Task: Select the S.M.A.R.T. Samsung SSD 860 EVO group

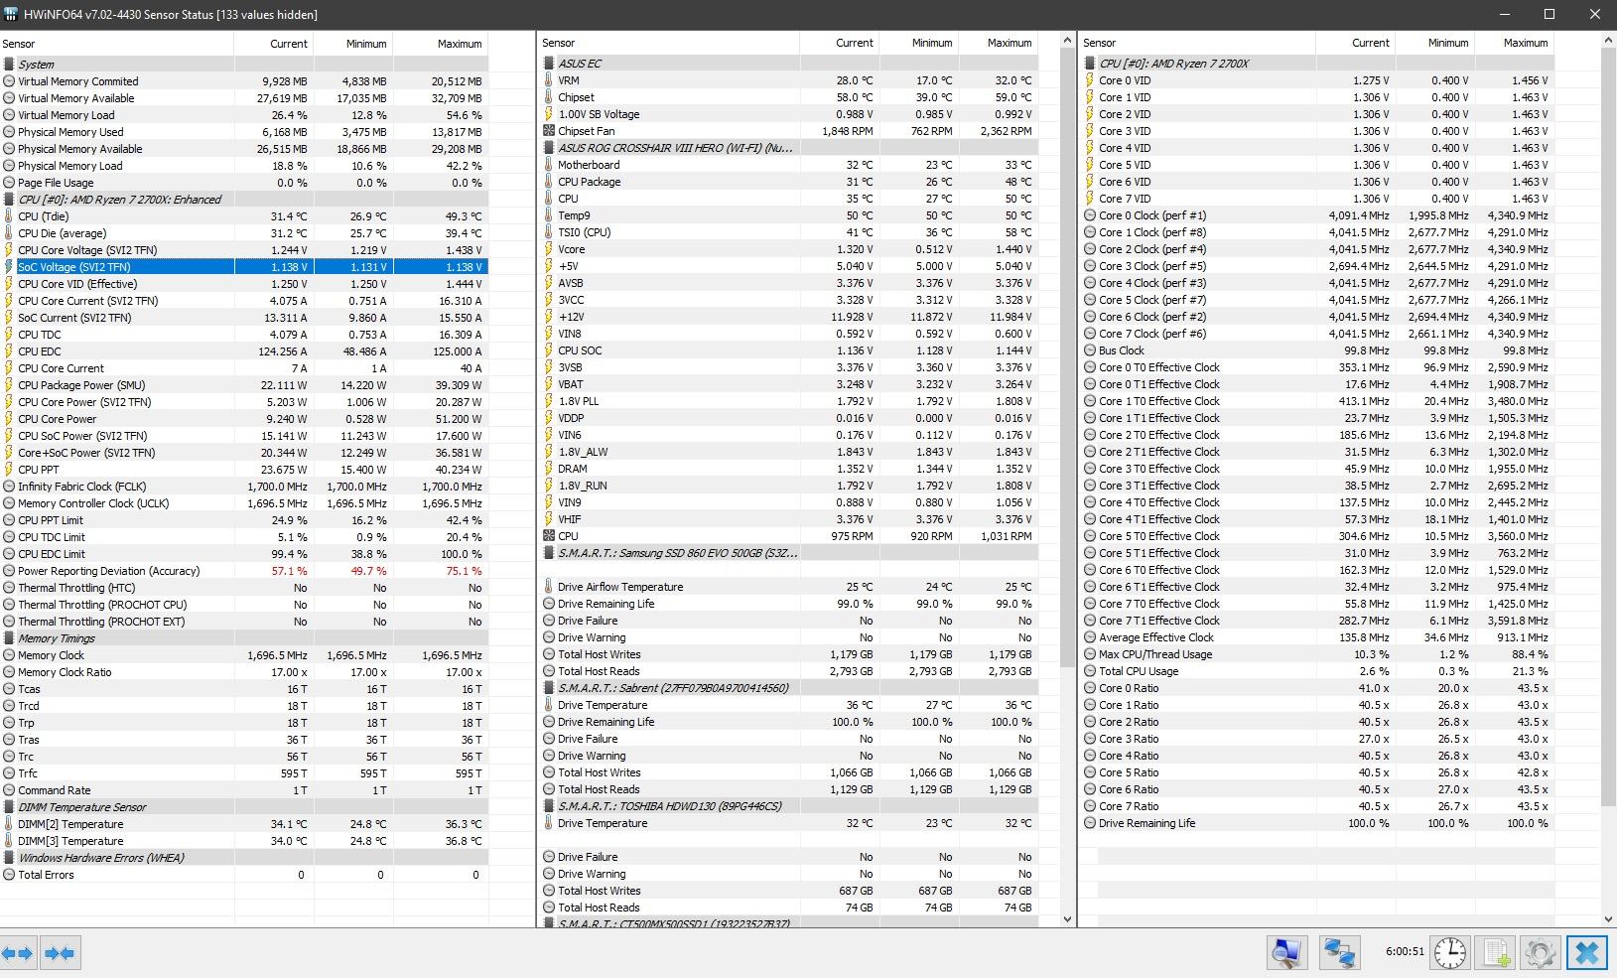Action: coord(789,553)
